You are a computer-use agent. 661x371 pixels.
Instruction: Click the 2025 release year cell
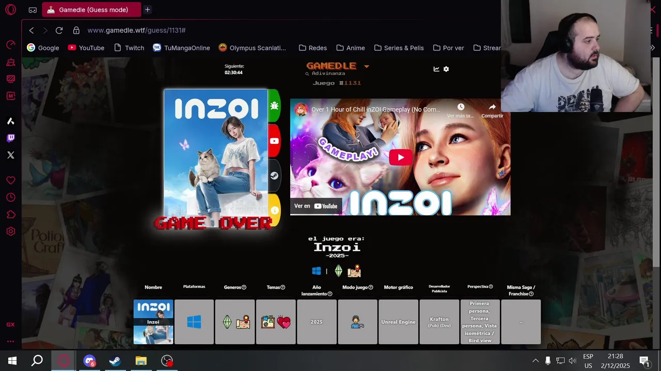[317, 322]
